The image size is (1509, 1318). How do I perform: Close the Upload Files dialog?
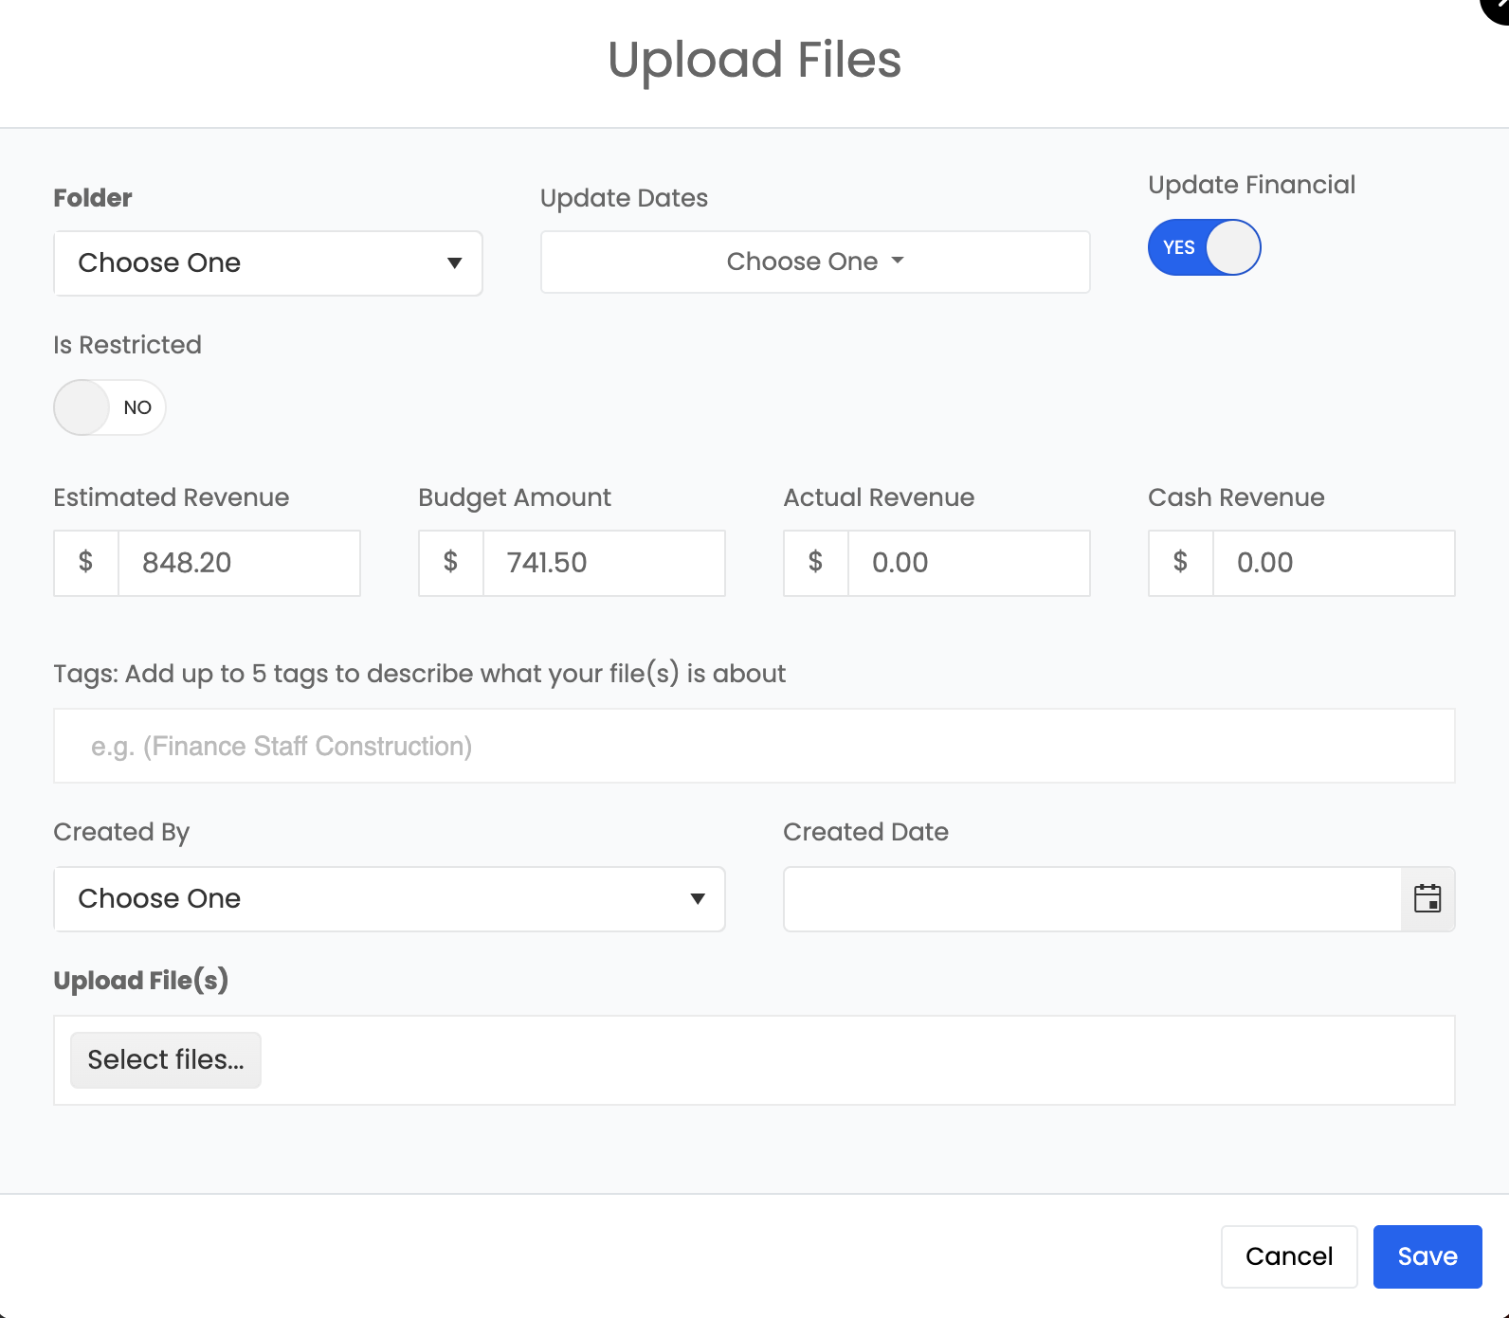pos(1499,8)
